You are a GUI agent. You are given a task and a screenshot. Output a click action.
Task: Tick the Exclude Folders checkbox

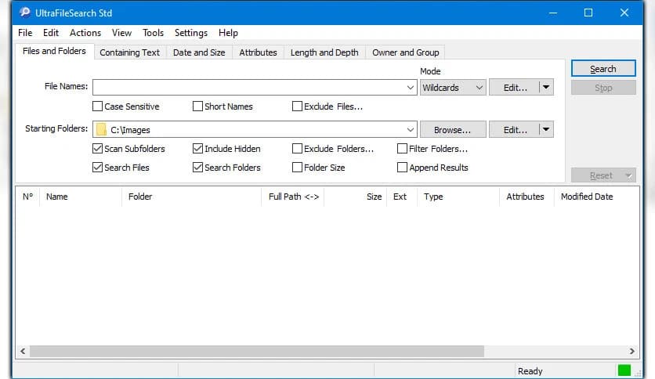pyautogui.click(x=297, y=149)
